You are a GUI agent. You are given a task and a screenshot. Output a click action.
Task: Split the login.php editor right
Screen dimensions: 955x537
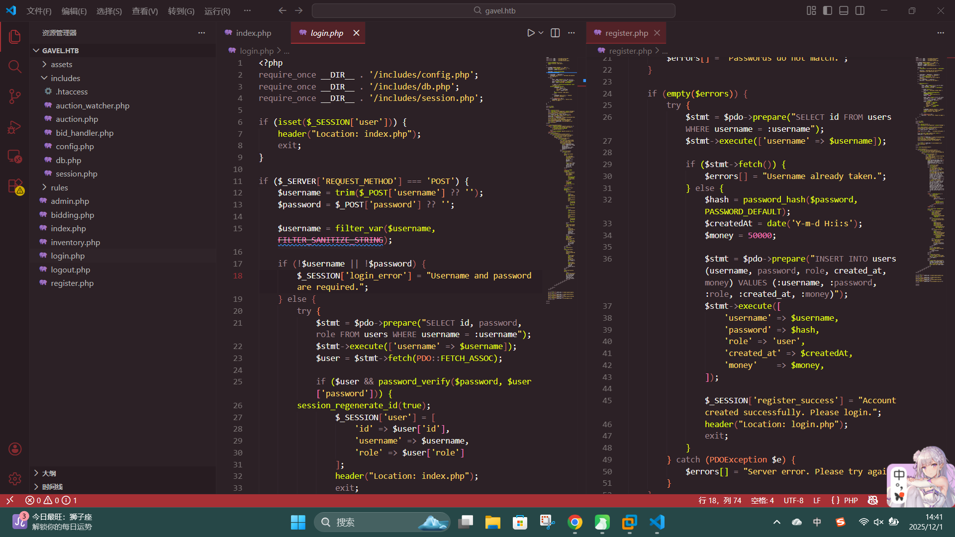pyautogui.click(x=555, y=33)
